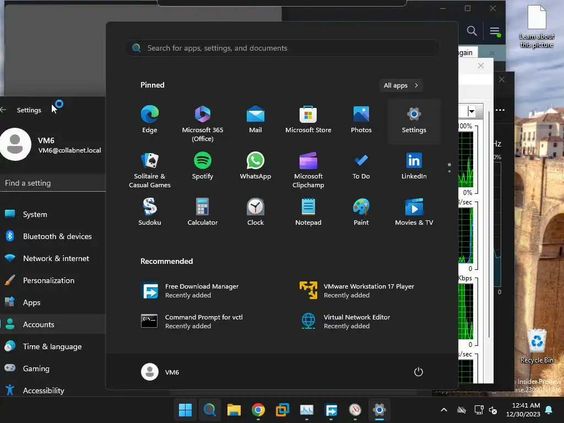564x423 pixels.
Task: Open File Explorer from taskbar
Action: click(234, 410)
